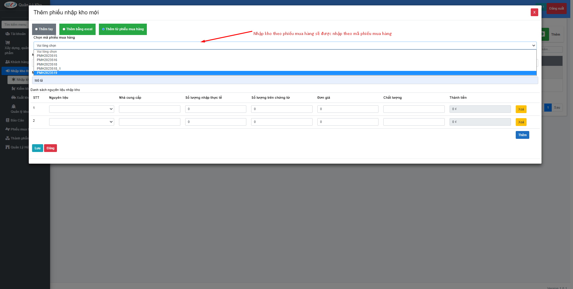Delete row 2 with Xoá button
Screen dimensions: 573x289
coord(521,122)
